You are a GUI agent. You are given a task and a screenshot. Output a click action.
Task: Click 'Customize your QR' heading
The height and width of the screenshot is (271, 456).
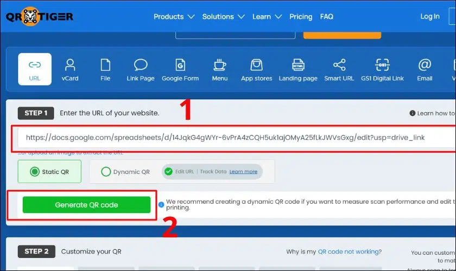pos(91,251)
